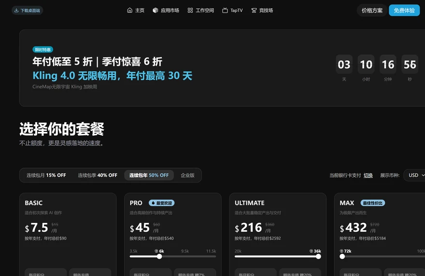Click the trophy icon for 竞技场
The height and width of the screenshot is (276, 425).
point(254,10)
